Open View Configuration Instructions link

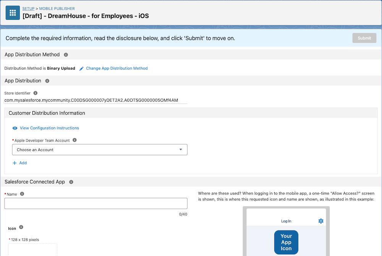pyautogui.click(x=49, y=128)
